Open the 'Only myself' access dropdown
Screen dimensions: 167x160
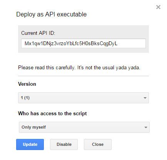click(x=84, y=127)
